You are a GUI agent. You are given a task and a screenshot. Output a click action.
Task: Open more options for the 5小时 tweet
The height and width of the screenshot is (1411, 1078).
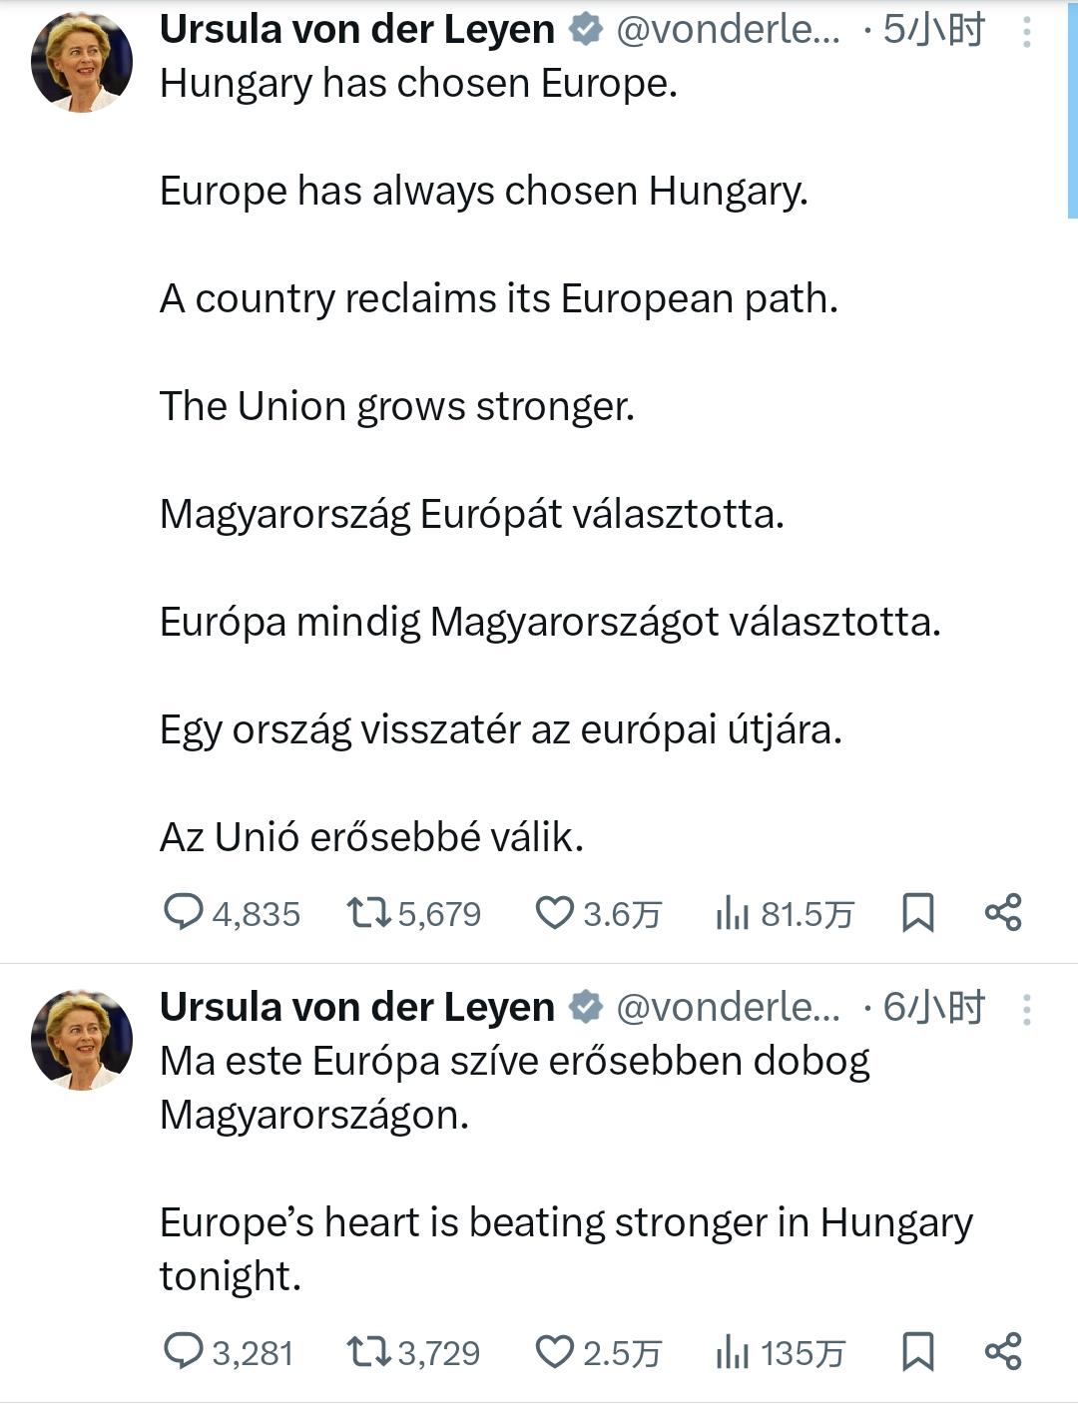(1026, 33)
